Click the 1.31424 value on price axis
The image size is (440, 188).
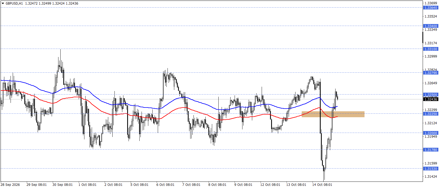431,177
